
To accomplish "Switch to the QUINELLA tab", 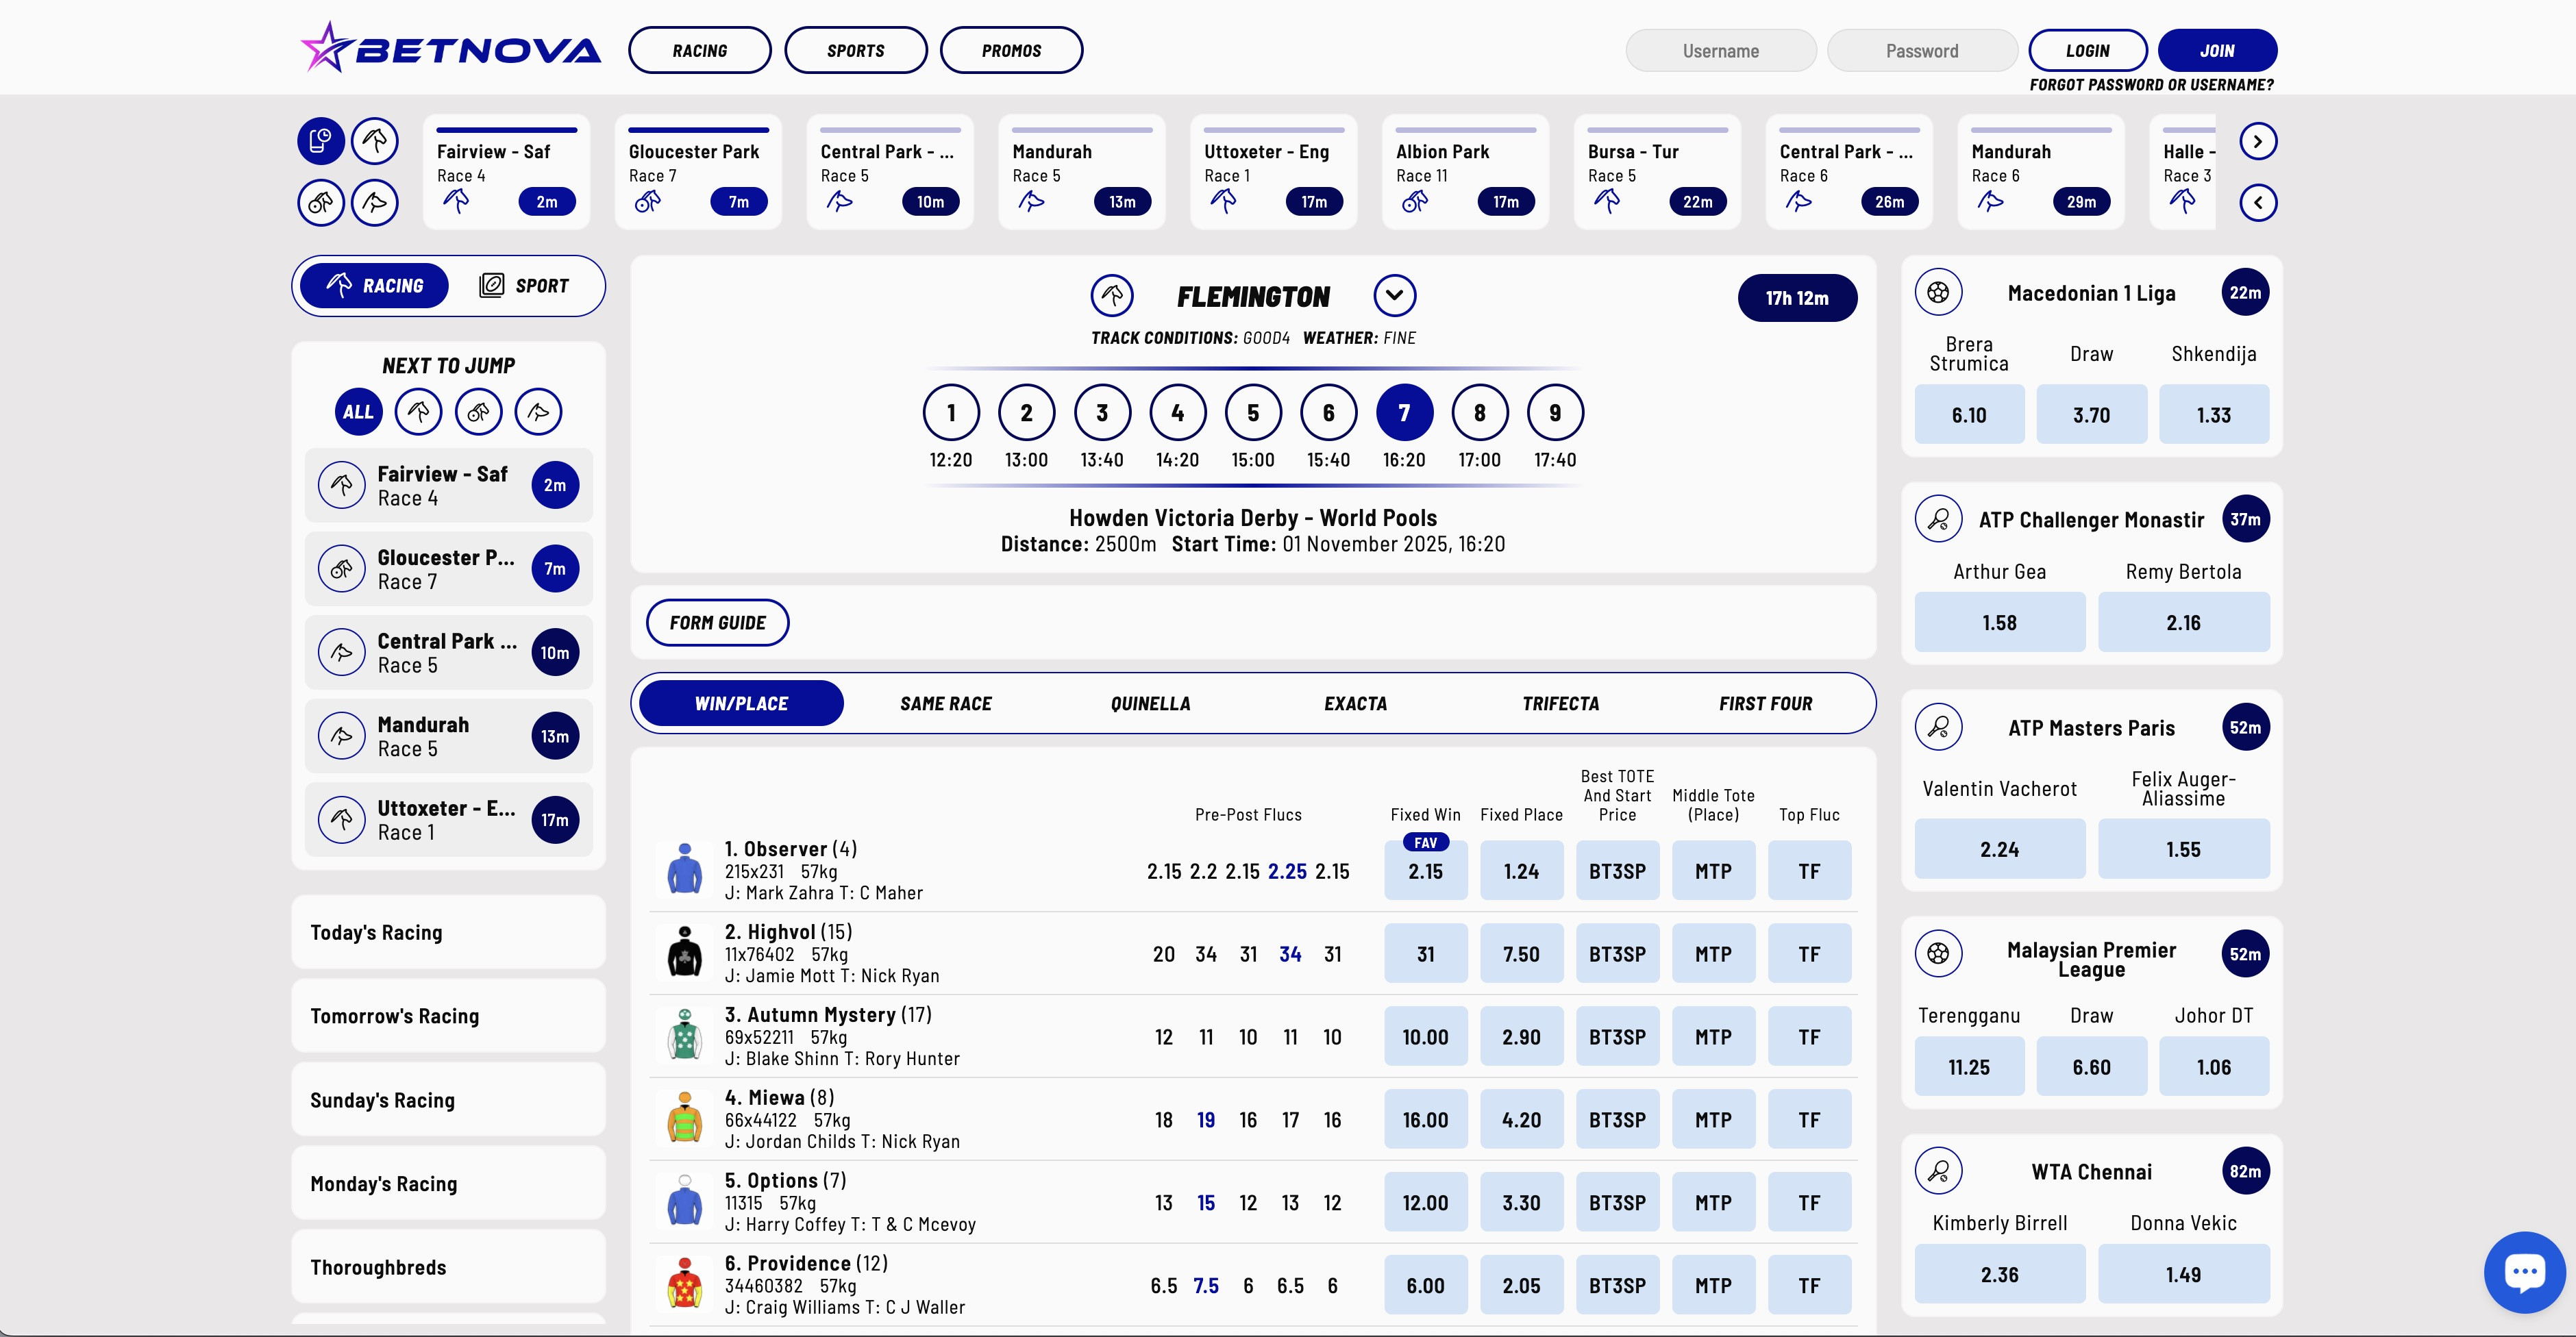I will click(x=1149, y=703).
